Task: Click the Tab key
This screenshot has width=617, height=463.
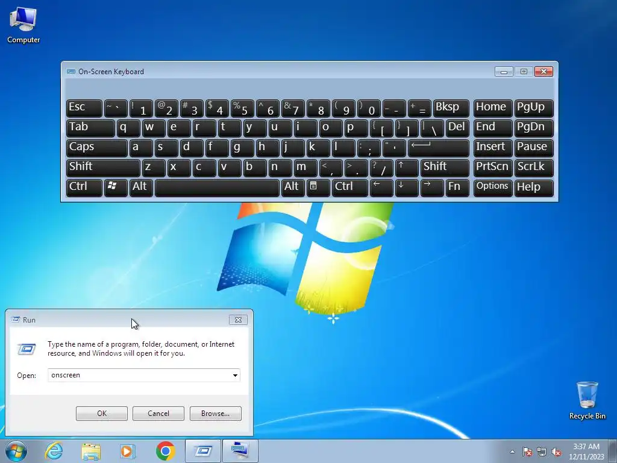Action: [x=90, y=128]
